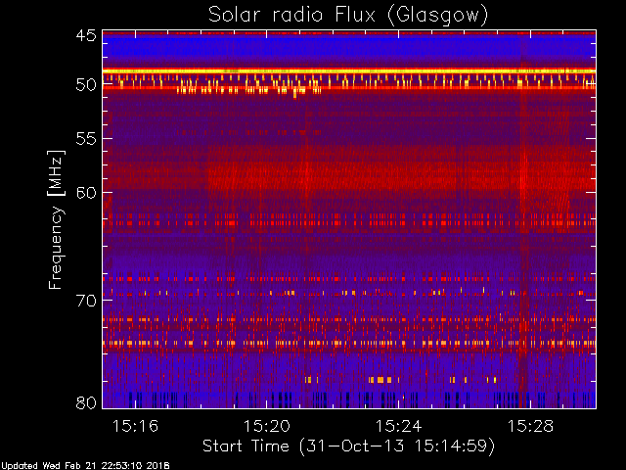Select the 15:24 time tick label
The height and width of the screenshot is (470, 626).
(398, 426)
